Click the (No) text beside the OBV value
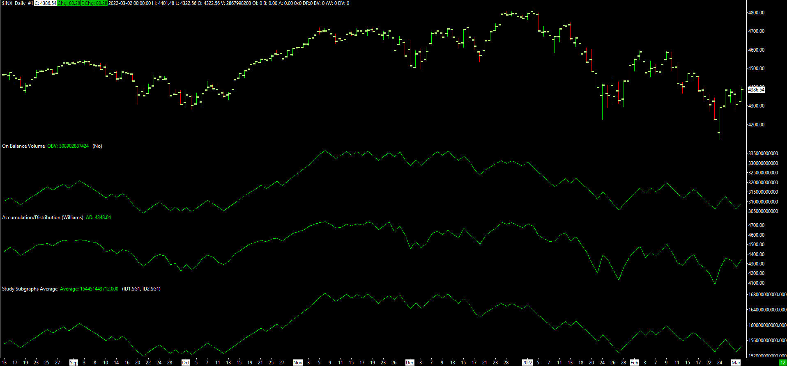The width and height of the screenshot is (787, 366). (x=97, y=146)
